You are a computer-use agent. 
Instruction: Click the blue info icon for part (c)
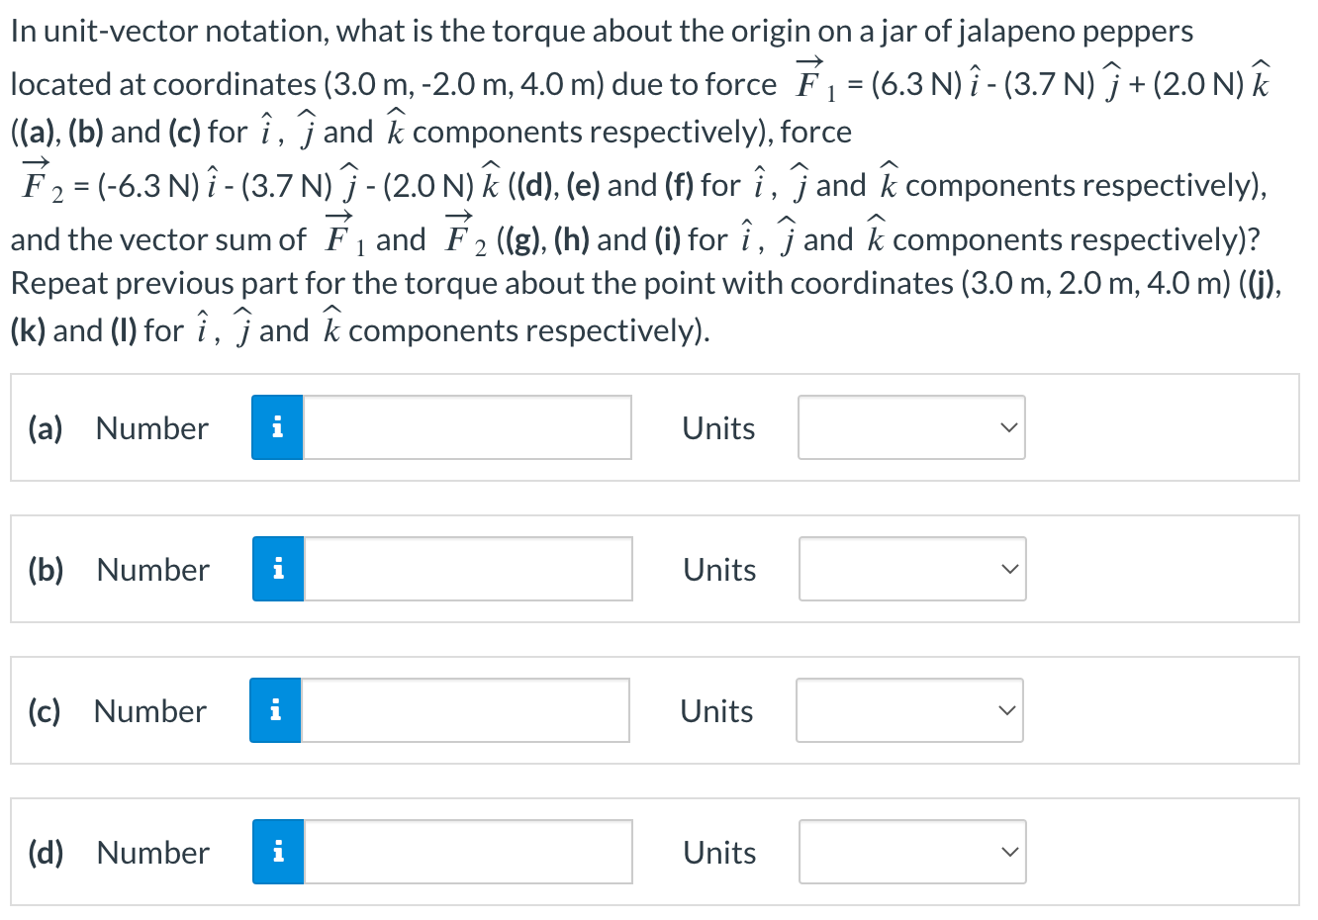coord(277,710)
